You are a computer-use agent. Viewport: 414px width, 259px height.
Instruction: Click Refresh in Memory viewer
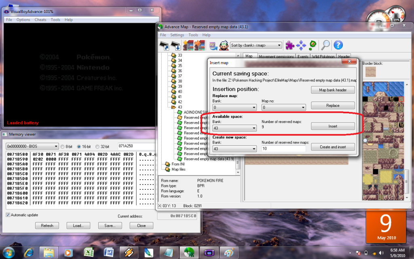coord(47,225)
